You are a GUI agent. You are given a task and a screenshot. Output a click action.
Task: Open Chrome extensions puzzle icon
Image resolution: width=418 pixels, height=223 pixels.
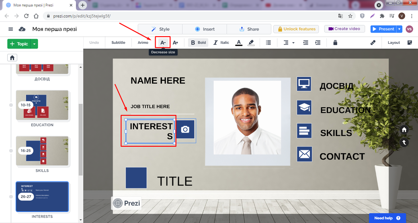click(x=382, y=16)
